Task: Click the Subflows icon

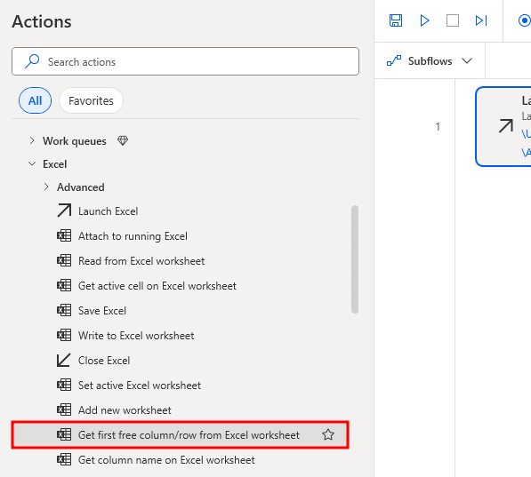Action: point(394,61)
